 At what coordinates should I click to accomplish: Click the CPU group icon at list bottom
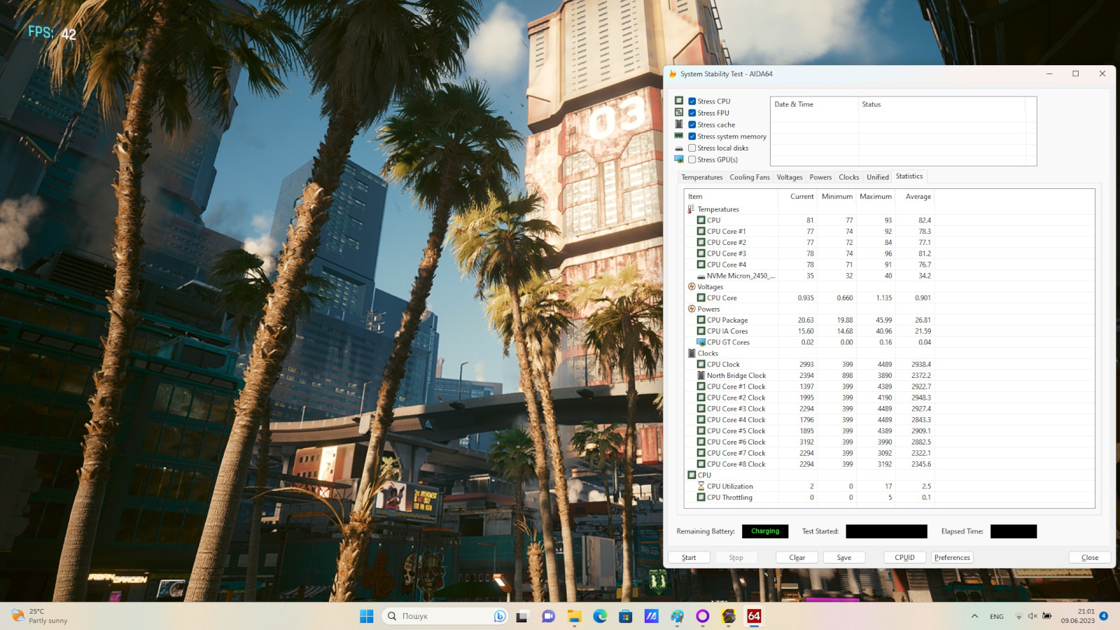692,475
